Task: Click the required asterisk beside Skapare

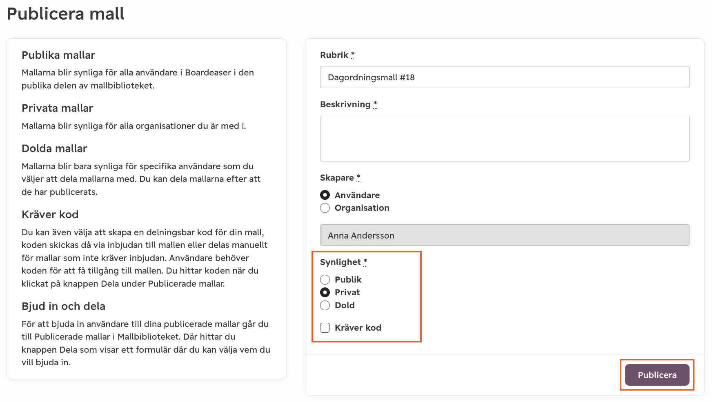Action: click(x=358, y=178)
